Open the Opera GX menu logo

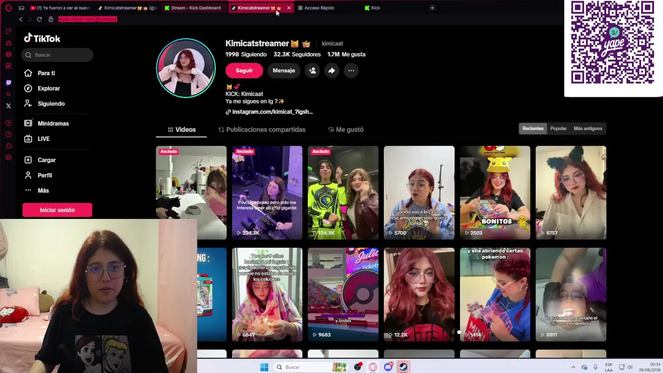pos(8,8)
